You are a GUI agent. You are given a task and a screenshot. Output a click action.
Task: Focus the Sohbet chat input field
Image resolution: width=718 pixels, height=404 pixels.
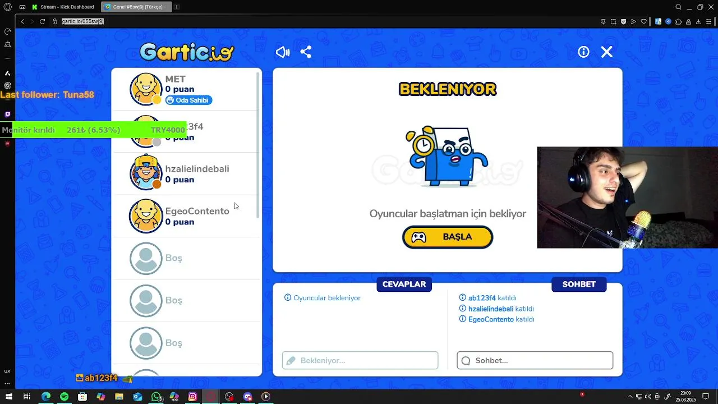click(535, 360)
